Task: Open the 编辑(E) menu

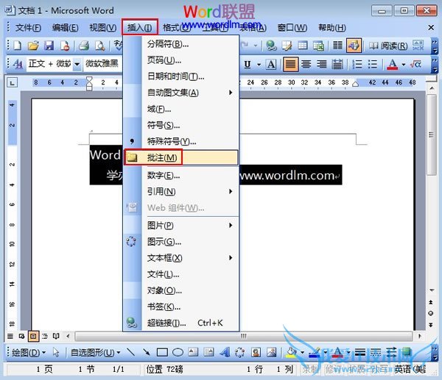Action: 66,28
